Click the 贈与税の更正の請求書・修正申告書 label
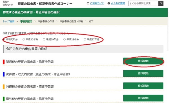This screenshot has height=105, width=169. pyautogui.click(x=30, y=99)
